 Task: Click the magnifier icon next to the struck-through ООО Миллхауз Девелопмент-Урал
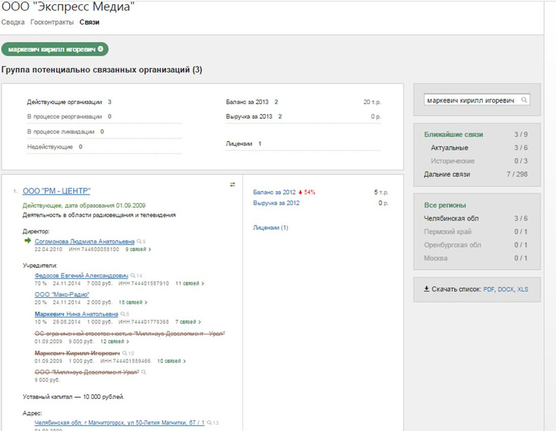143,372
